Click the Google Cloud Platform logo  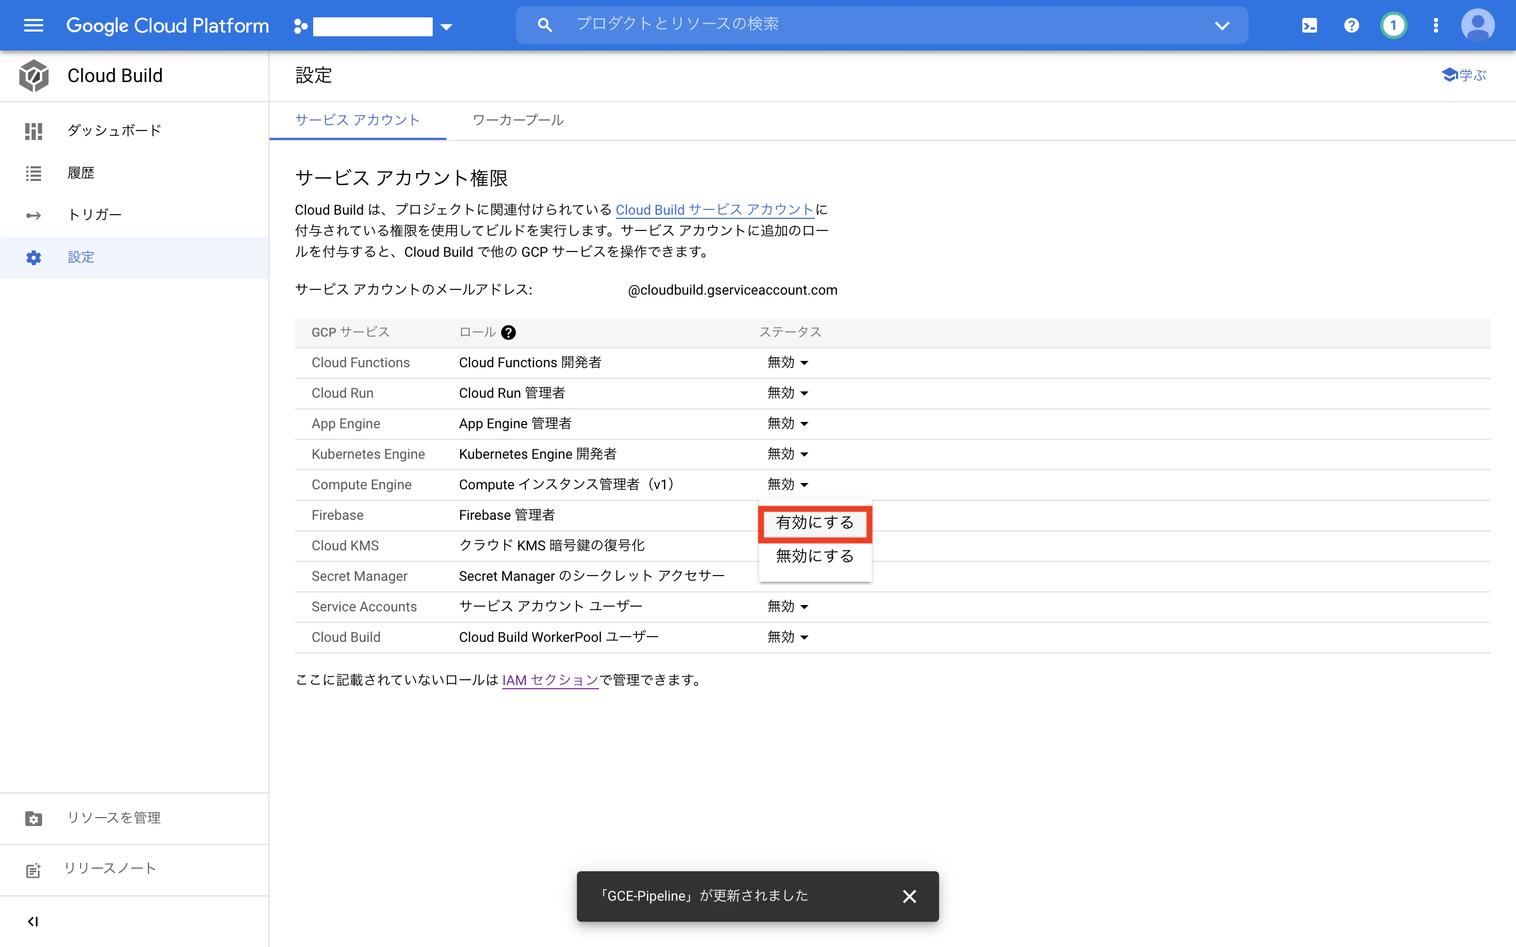pos(167,25)
